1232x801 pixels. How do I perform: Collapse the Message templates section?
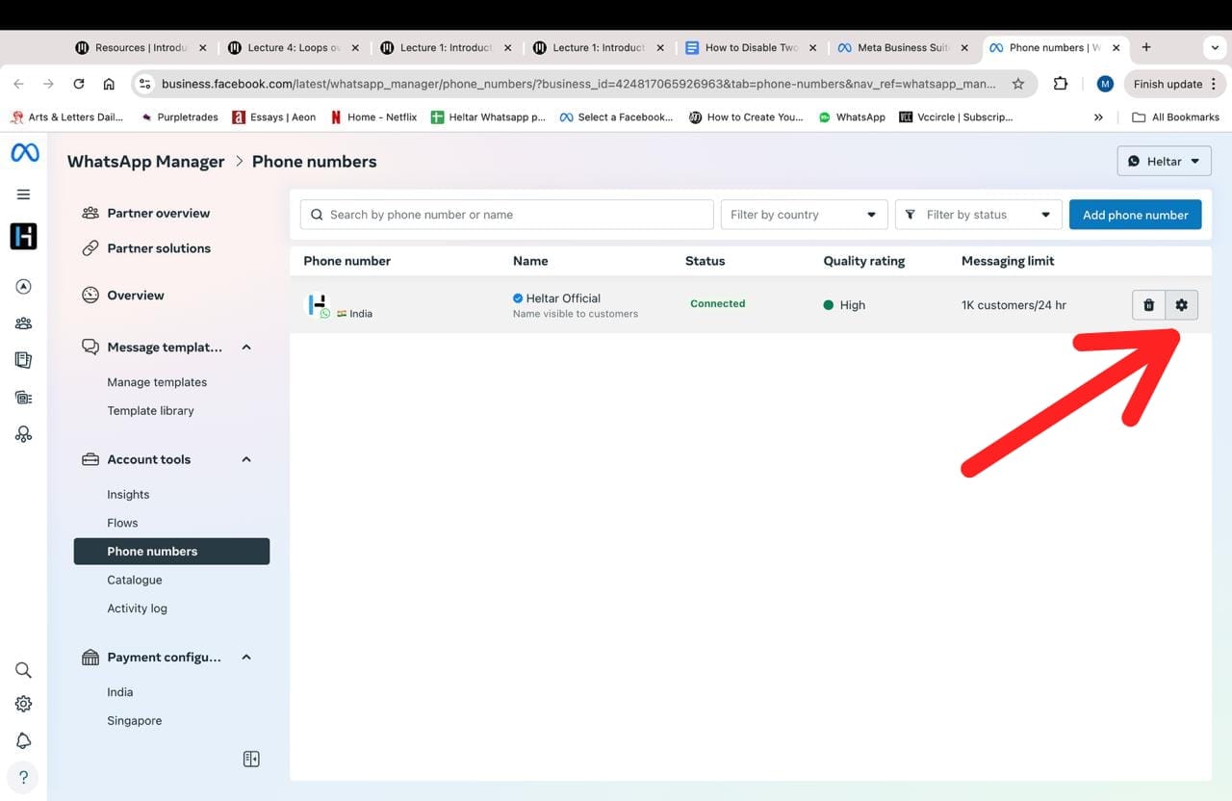tap(246, 347)
